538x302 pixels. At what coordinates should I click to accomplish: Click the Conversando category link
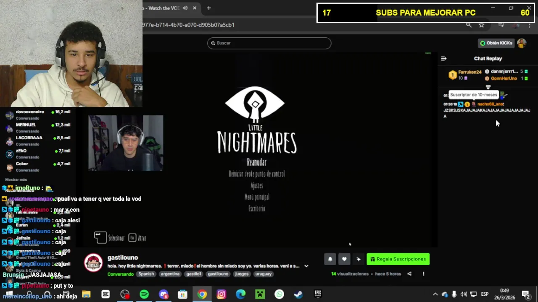(x=120, y=274)
